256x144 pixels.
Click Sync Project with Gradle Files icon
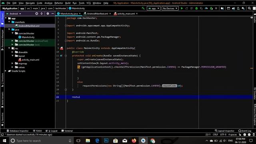(x=234, y=8)
